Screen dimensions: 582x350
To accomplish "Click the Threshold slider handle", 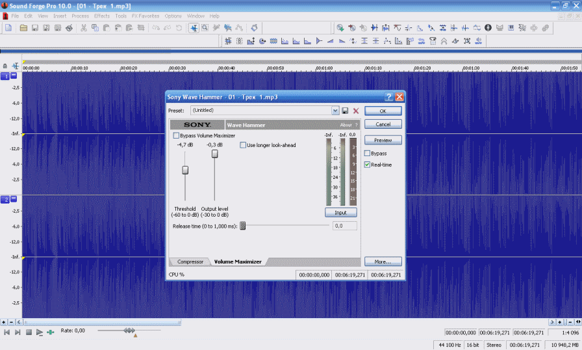I will [185, 170].
